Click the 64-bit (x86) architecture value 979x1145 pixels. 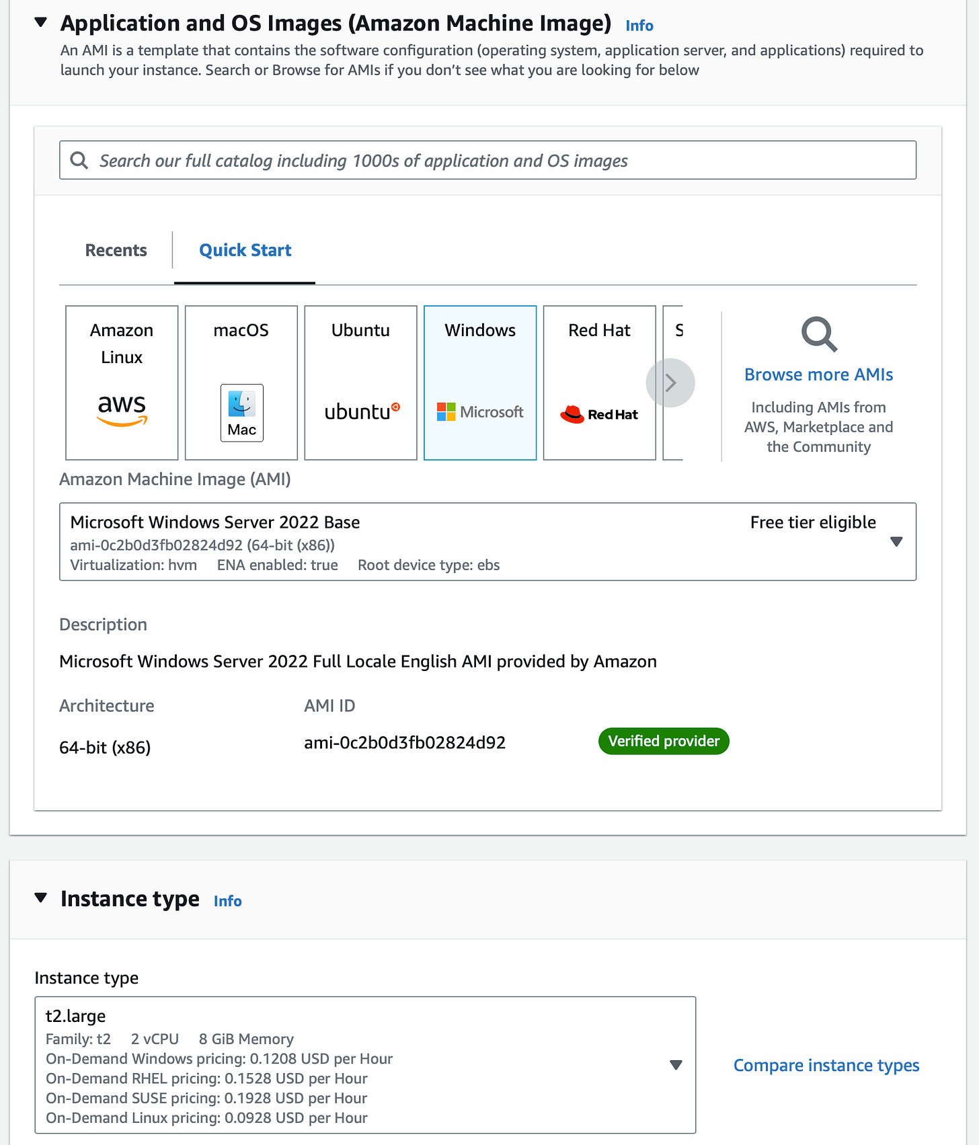[x=105, y=747]
